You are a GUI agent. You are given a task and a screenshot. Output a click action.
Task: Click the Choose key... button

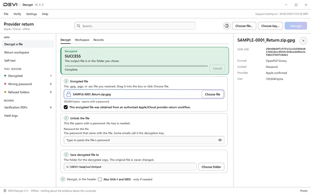pyautogui.click(x=270, y=26)
